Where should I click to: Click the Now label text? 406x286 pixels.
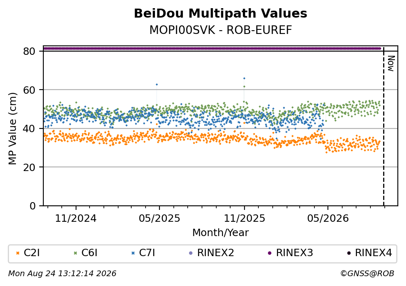[391, 63]
